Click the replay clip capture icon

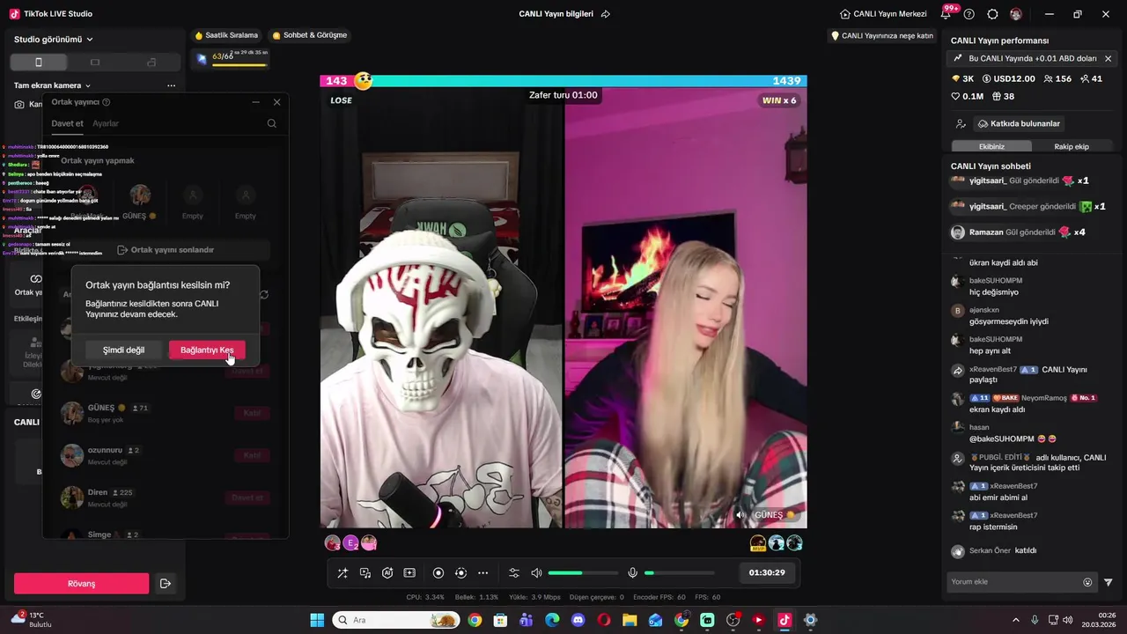coord(460,572)
